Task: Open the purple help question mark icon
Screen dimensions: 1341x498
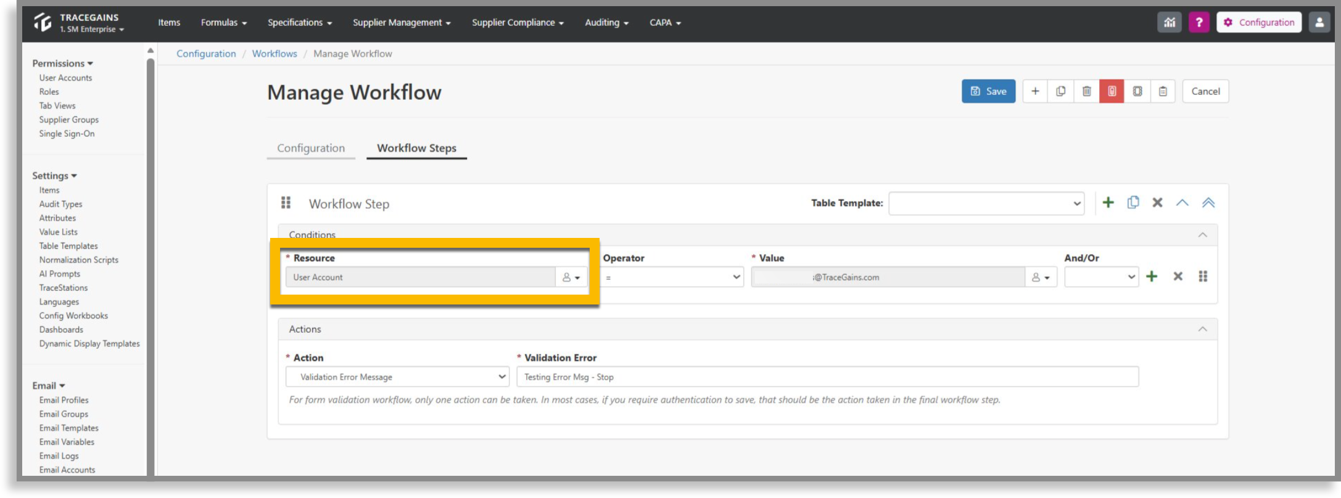Action: (x=1199, y=22)
